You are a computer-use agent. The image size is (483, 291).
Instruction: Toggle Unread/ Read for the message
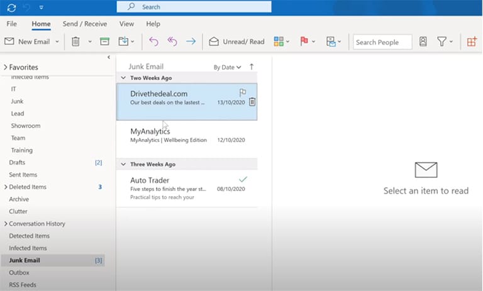click(236, 41)
